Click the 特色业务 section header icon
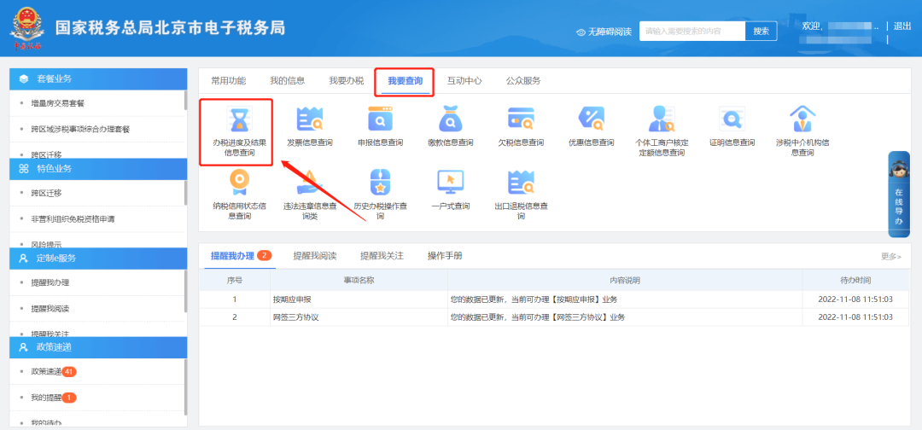 [24, 169]
